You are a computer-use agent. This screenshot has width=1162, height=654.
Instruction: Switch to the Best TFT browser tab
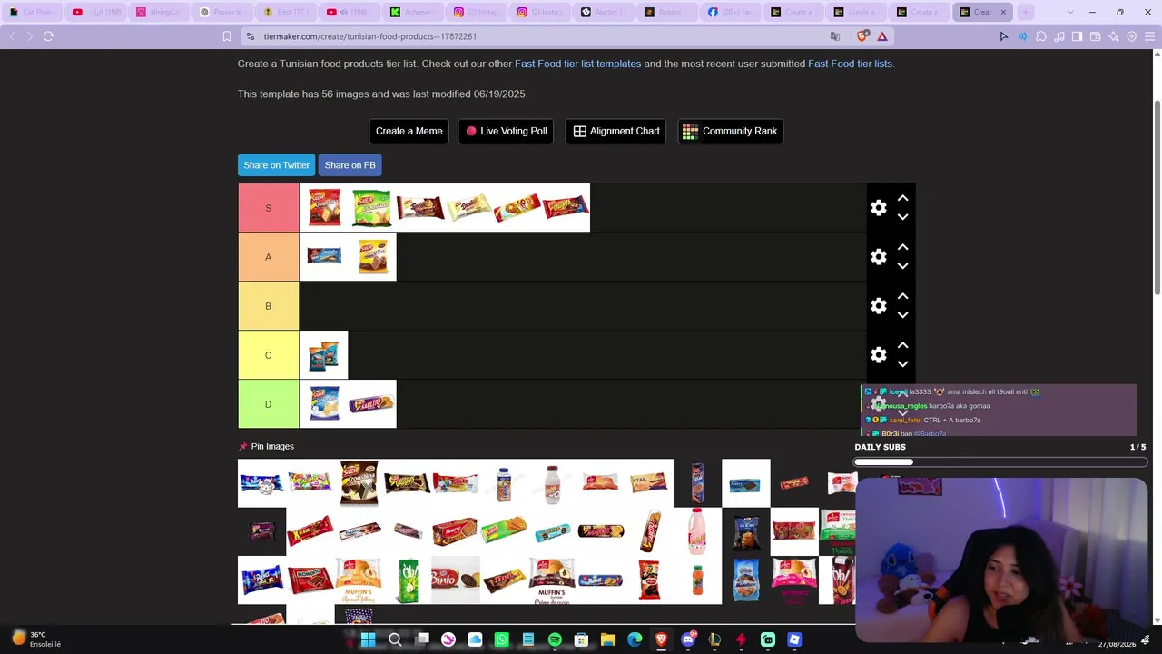287,12
